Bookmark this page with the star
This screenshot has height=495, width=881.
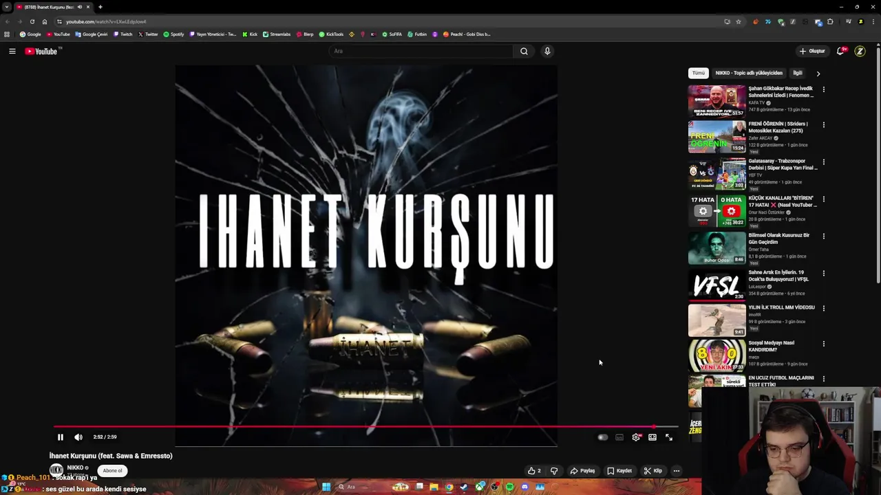739,21
